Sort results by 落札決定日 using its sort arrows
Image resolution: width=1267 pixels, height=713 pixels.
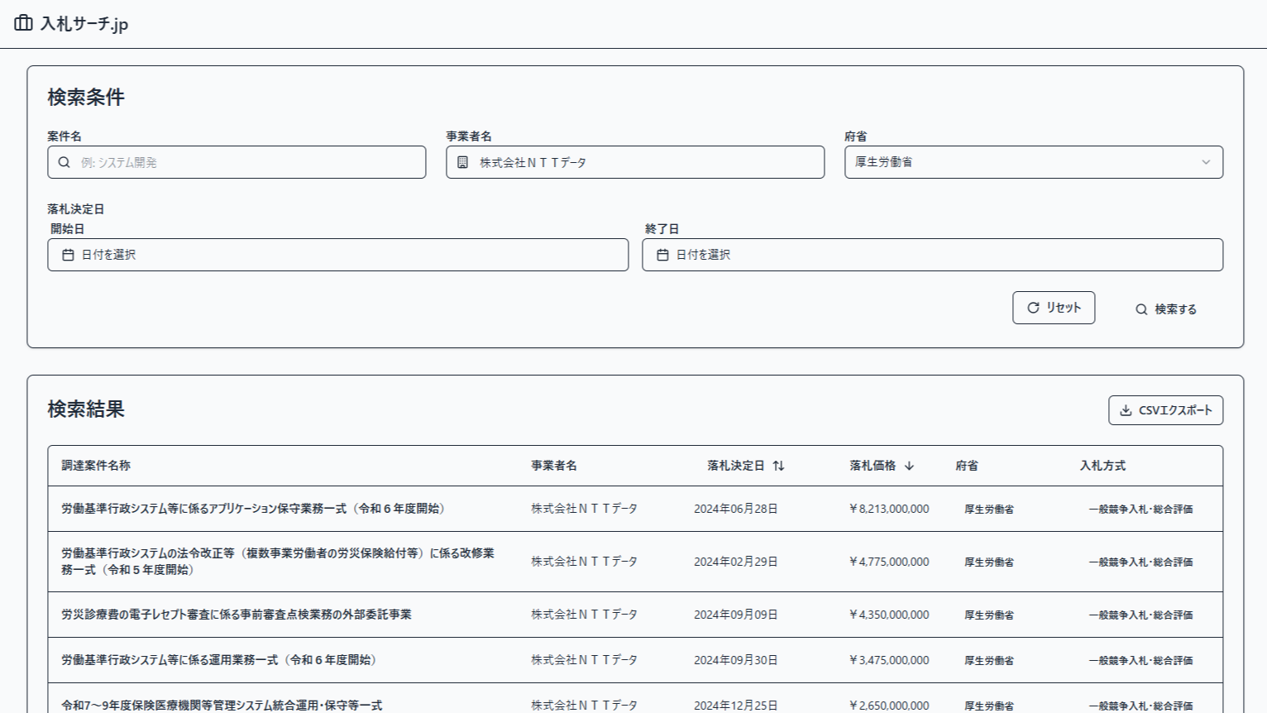[777, 466]
